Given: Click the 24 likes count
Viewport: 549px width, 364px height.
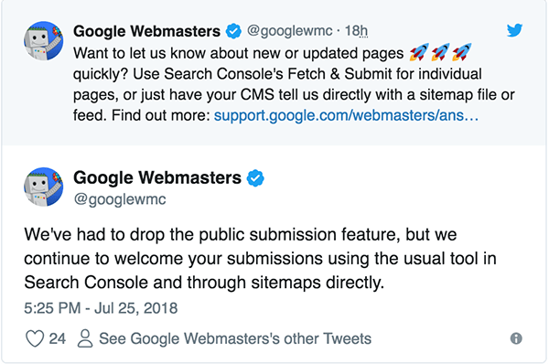Looking at the screenshot, I should (57, 338).
